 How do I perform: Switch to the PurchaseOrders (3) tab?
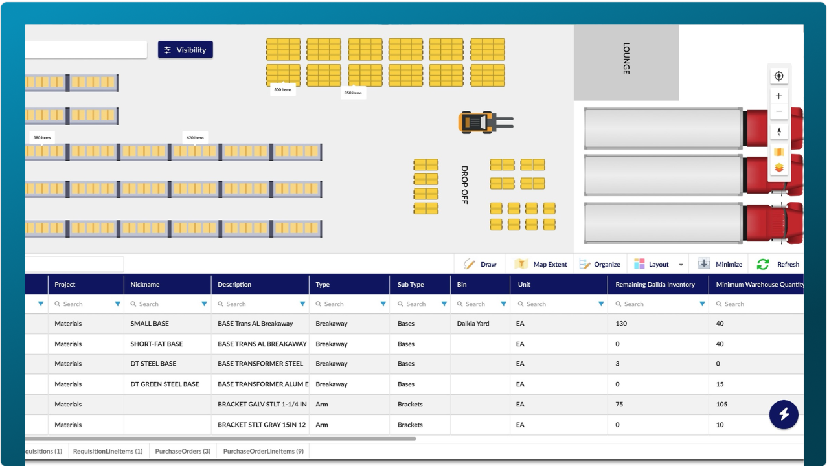point(183,451)
